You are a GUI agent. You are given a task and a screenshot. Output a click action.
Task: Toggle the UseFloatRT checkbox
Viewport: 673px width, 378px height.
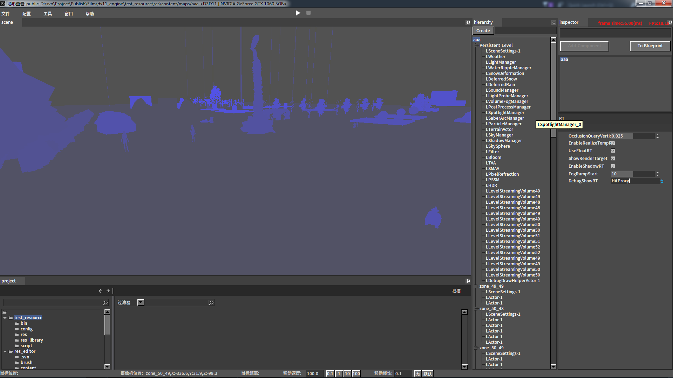tap(613, 151)
